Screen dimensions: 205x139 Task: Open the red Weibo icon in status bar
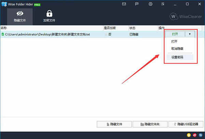pyautogui.click(x=195, y=135)
